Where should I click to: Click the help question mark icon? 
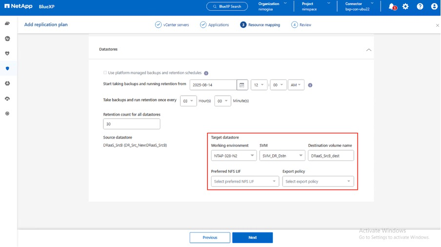[x=420, y=6]
